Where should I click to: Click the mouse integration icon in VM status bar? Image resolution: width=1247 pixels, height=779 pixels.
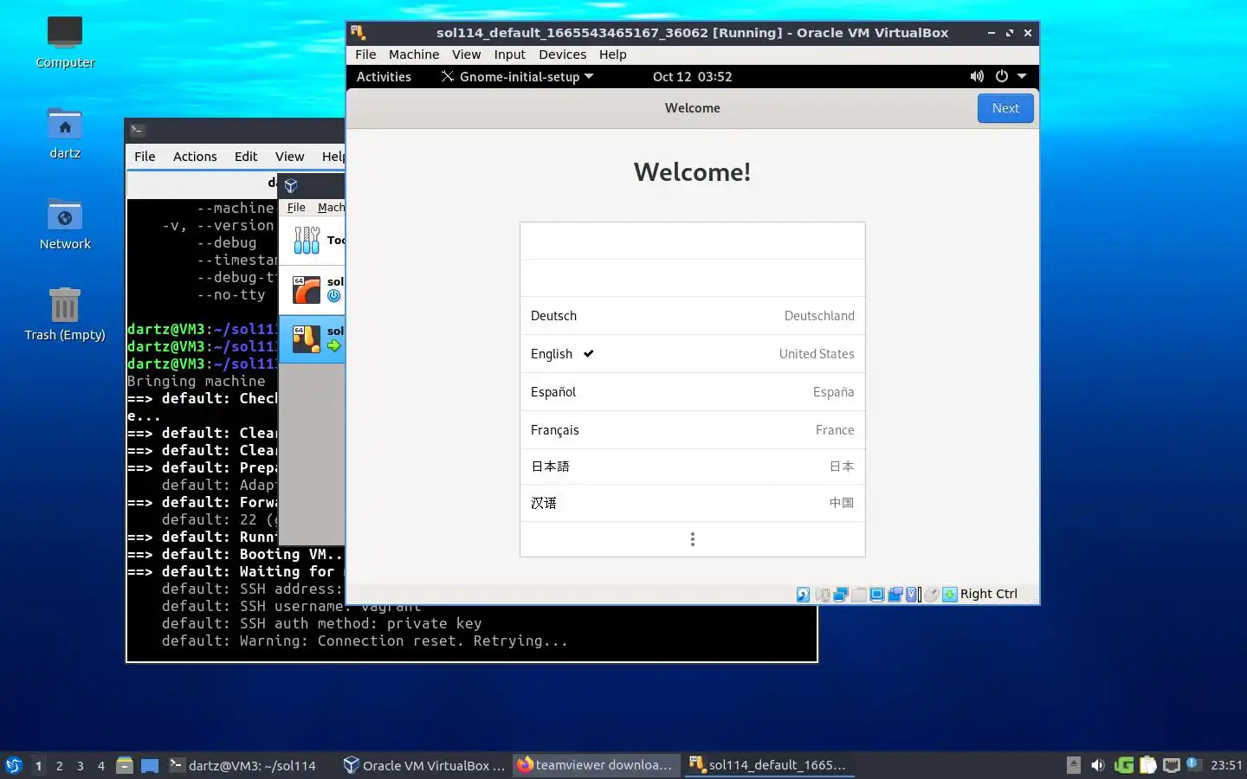(931, 595)
